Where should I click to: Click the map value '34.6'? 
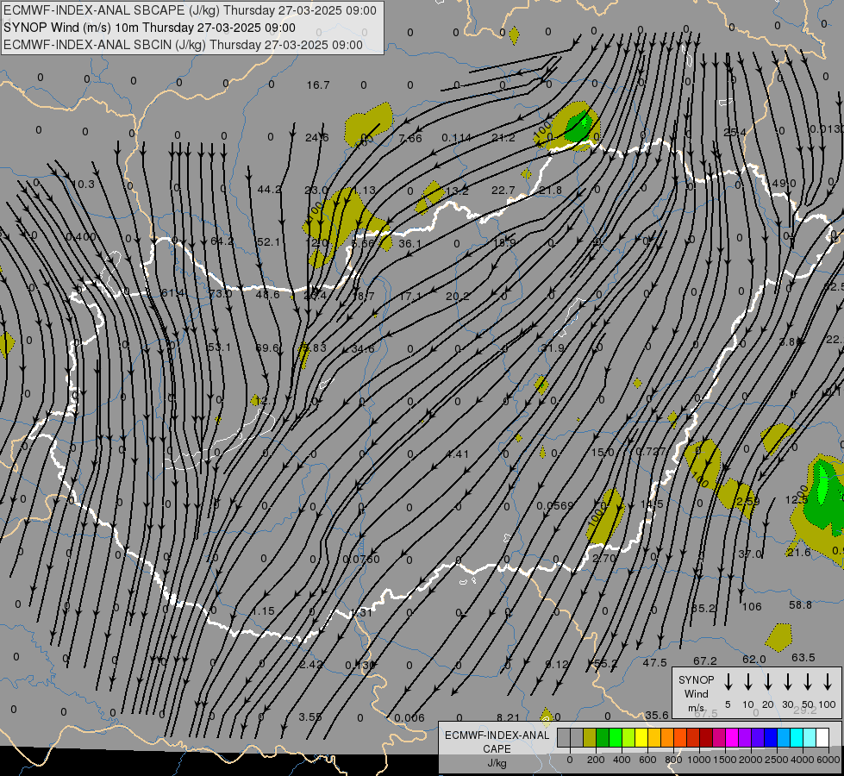[x=362, y=349]
